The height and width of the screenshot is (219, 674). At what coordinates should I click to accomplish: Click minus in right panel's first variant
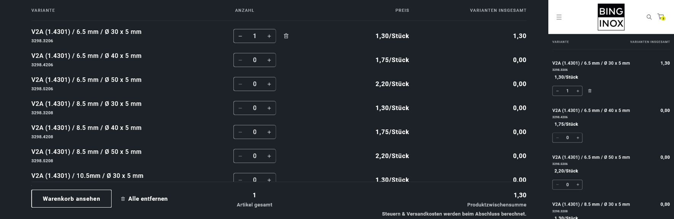[x=557, y=91]
